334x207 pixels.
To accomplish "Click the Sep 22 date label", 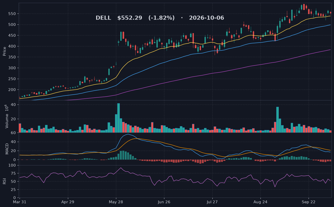I will [309, 202].
